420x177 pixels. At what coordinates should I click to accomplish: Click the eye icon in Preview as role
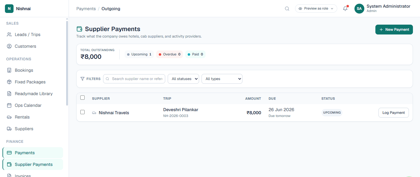pos(300,9)
